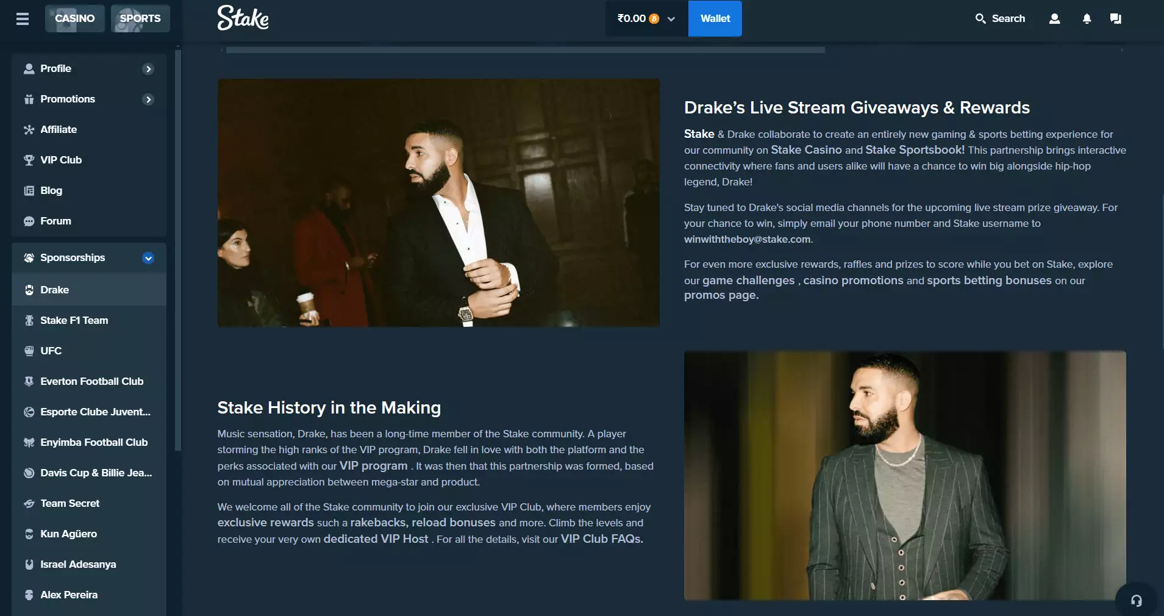The image size is (1164, 616).
Task: Click Drake photo in black suit
Action: (x=438, y=202)
